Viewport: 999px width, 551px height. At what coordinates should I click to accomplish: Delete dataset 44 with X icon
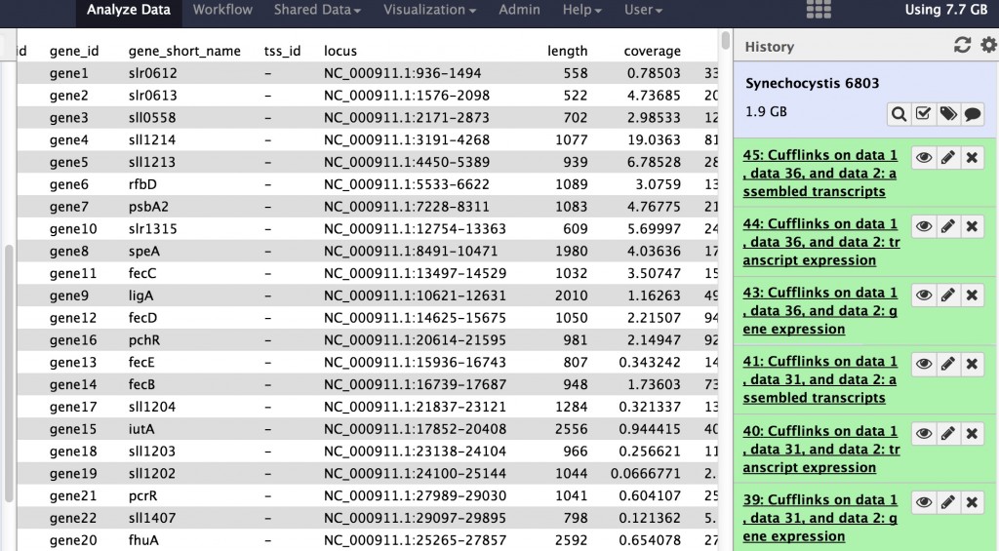[x=972, y=227]
